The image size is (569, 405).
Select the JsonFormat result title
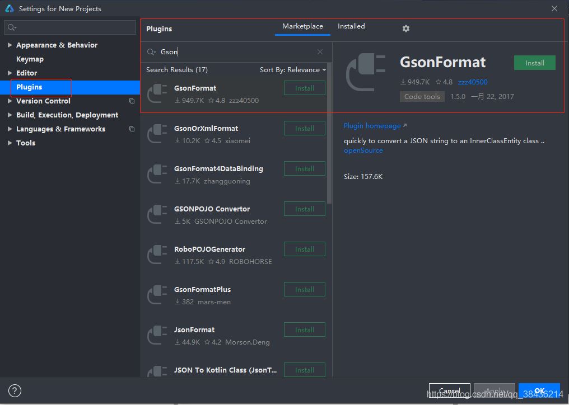[194, 329]
